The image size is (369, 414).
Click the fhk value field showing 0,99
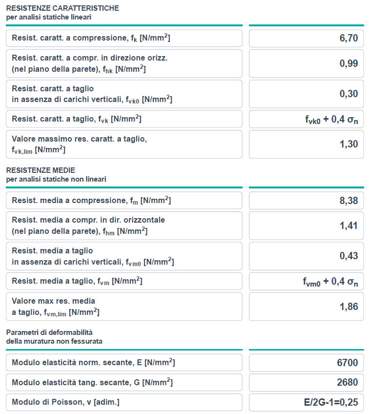pyautogui.click(x=306, y=63)
